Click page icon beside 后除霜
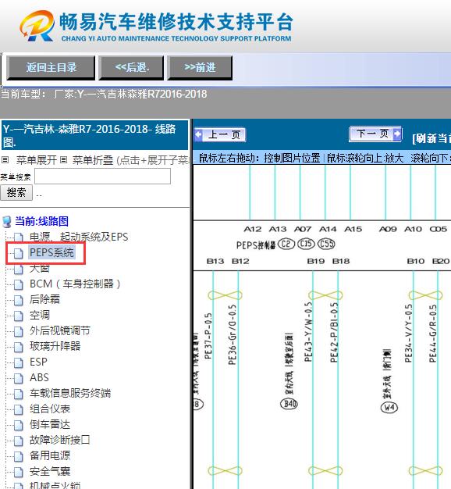Viewport: 451px width, 489px height. tap(19, 300)
